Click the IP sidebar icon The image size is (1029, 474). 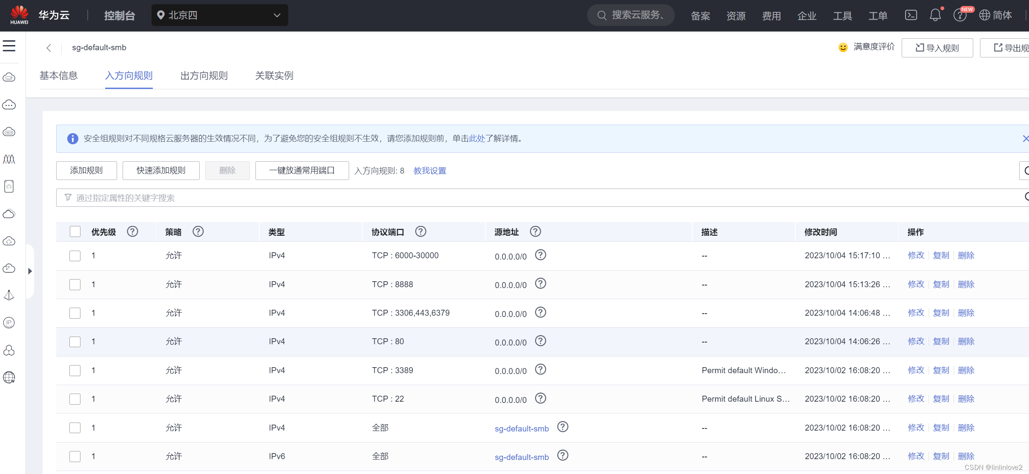(9, 323)
